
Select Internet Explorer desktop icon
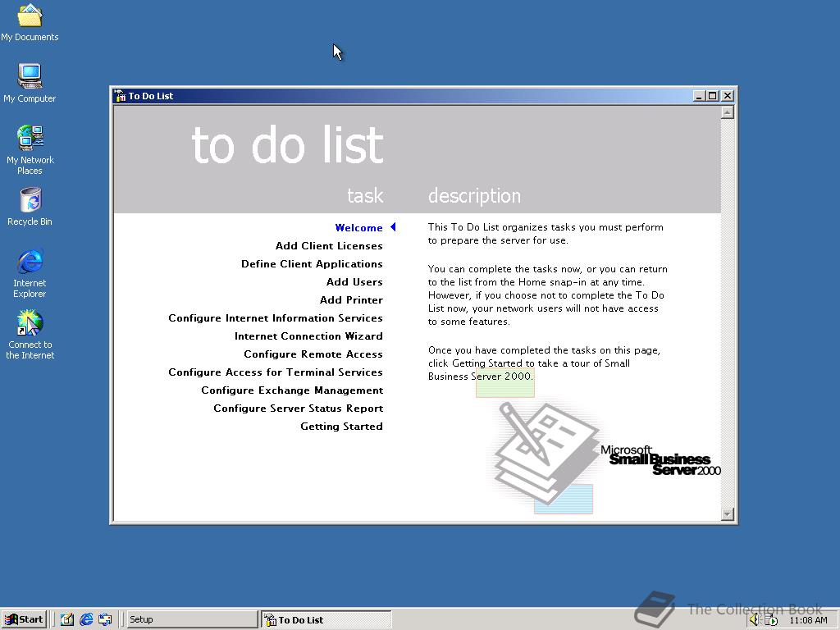point(30,273)
